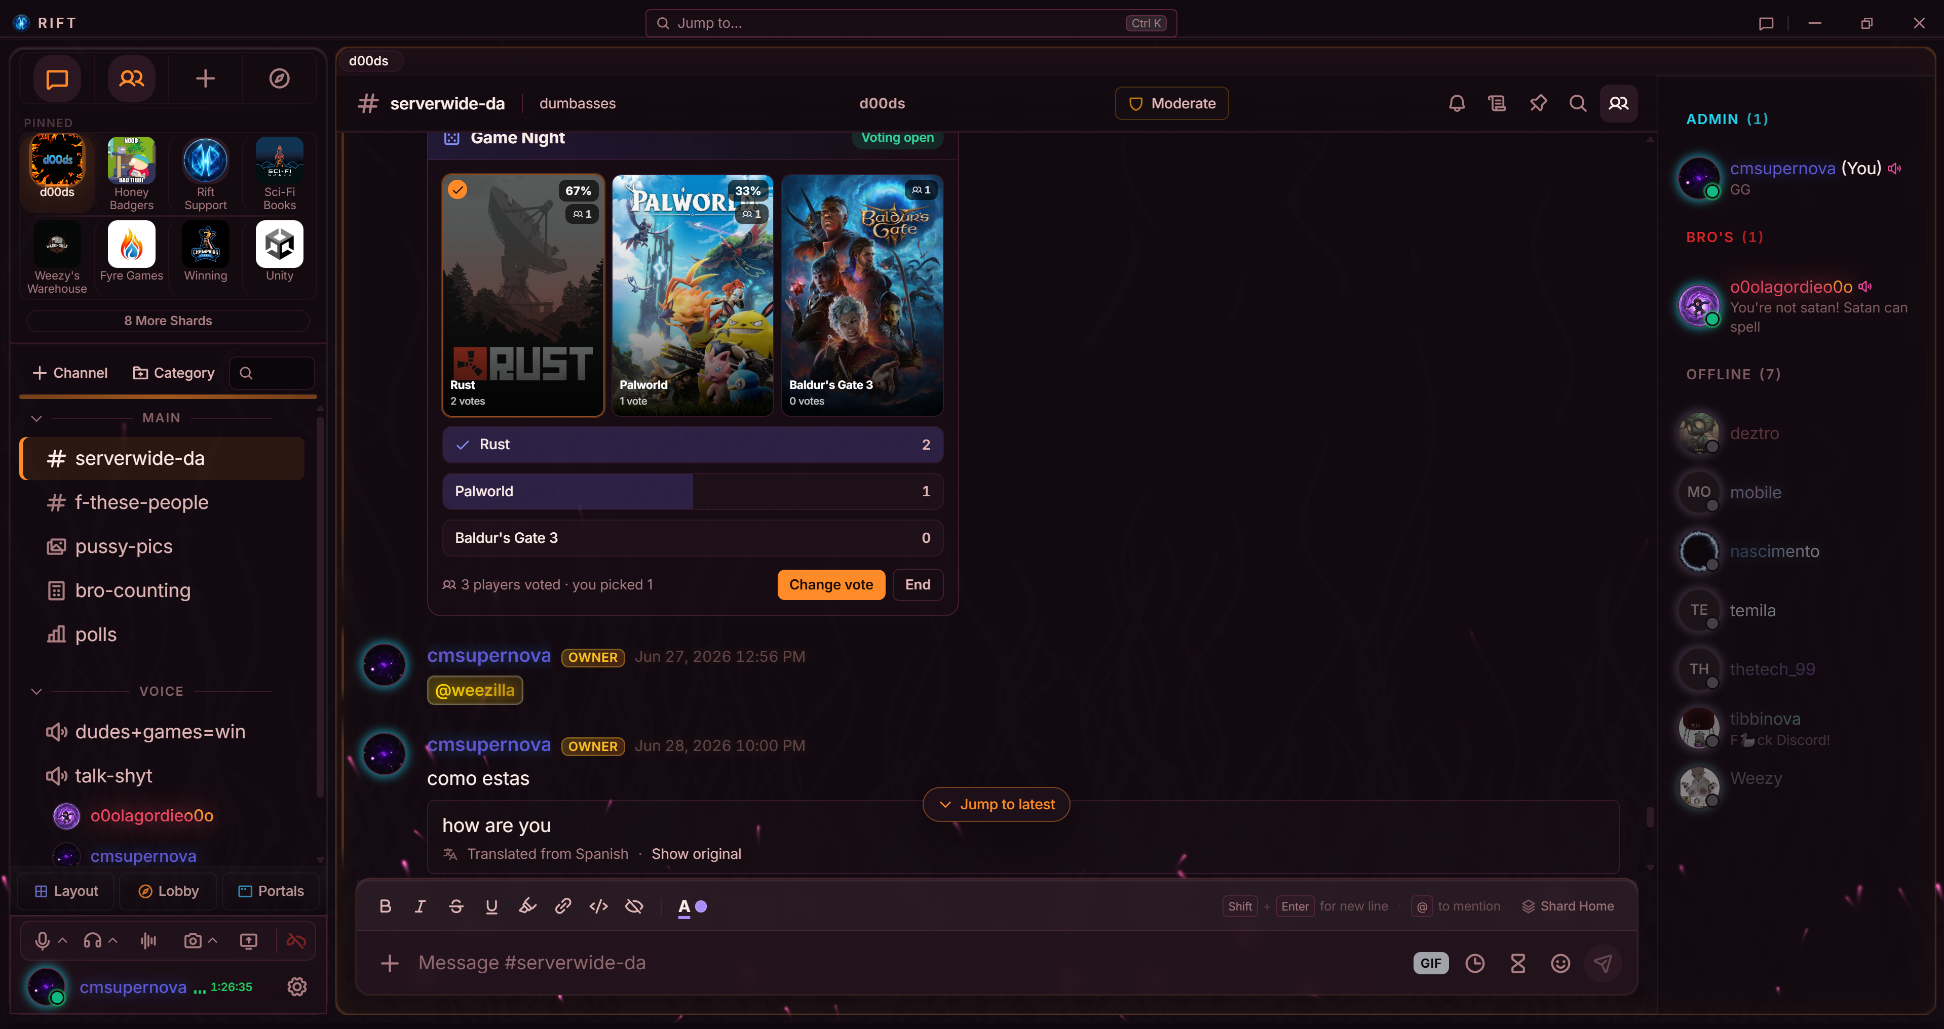Open the text color picker
Image resolution: width=1944 pixels, height=1029 pixels.
pos(684,907)
